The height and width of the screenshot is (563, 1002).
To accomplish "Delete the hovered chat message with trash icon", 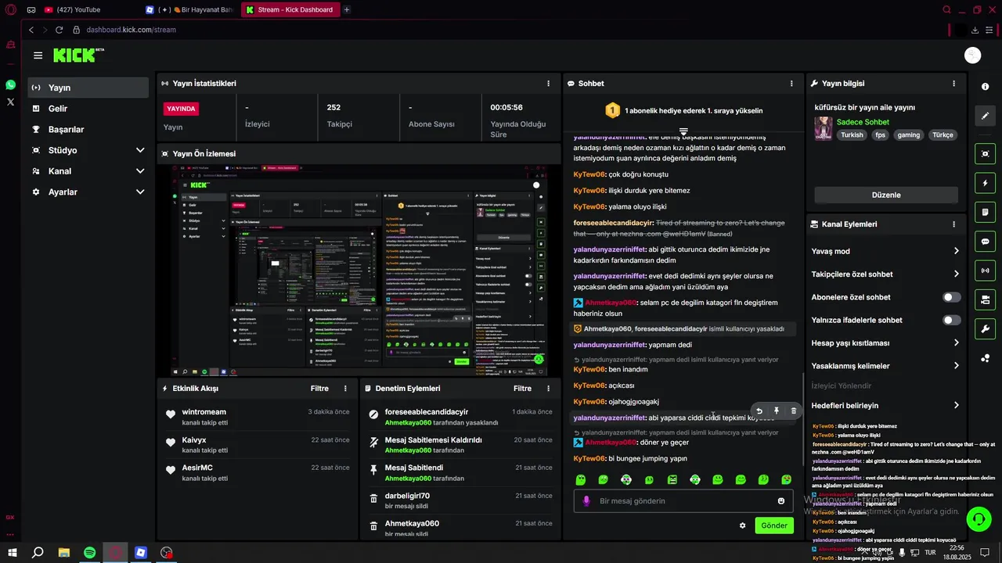I will coord(794,411).
